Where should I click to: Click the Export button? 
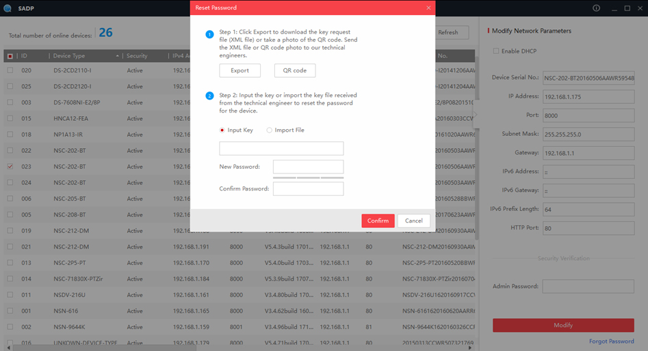click(x=239, y=70)
